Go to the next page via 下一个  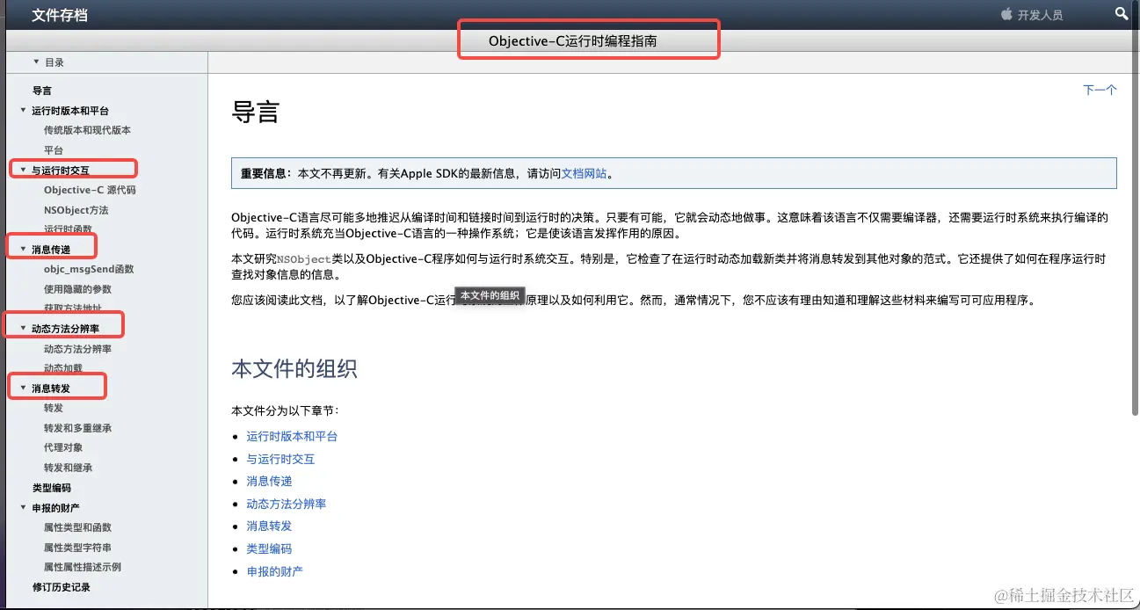(x=1100, y=90)
